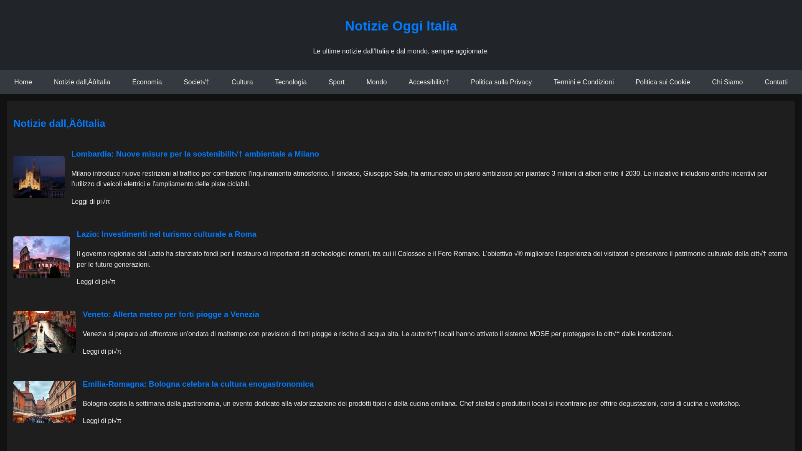Open the Notizie Oggi Italia site title
Viewport: 802px width, 451px height.
[x=401, y=26]
